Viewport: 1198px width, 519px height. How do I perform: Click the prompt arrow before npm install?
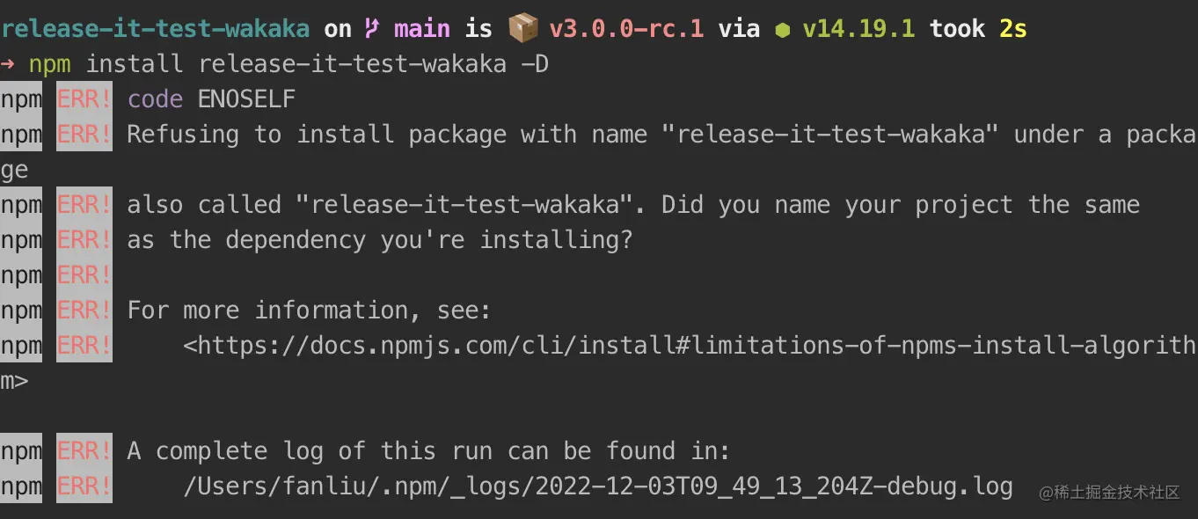8,64
